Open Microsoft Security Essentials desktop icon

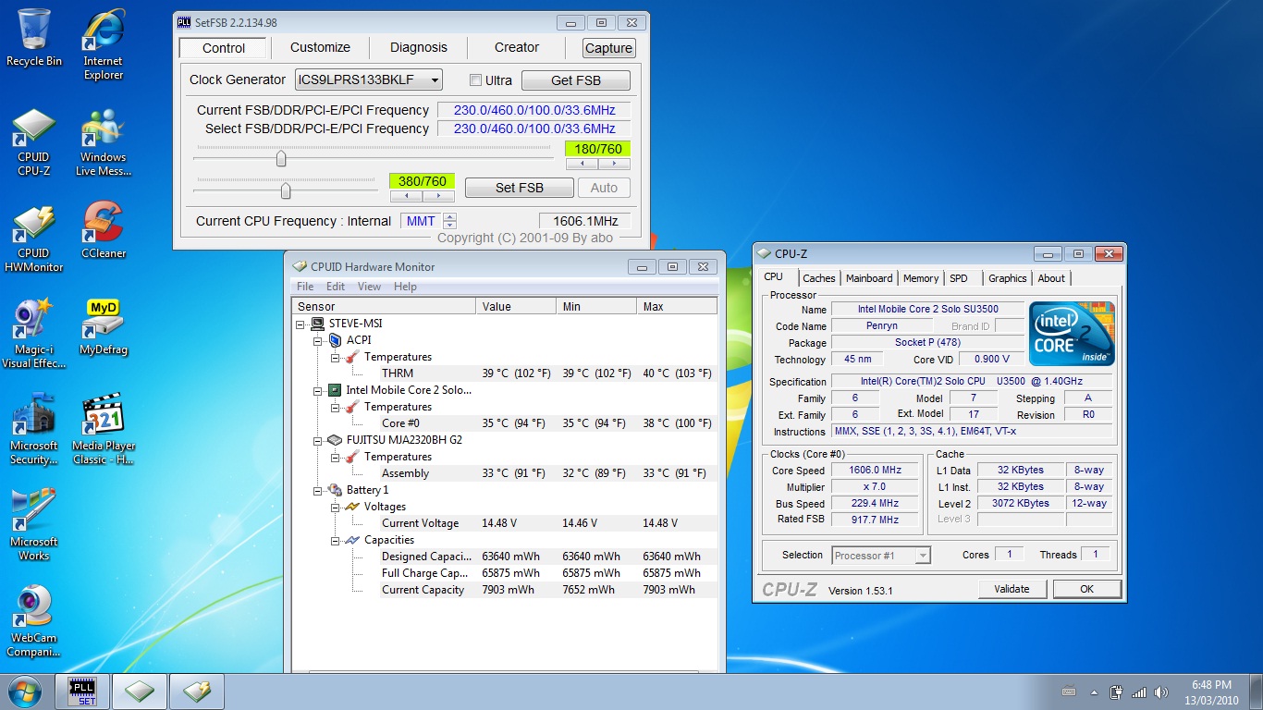coord(34,429)
